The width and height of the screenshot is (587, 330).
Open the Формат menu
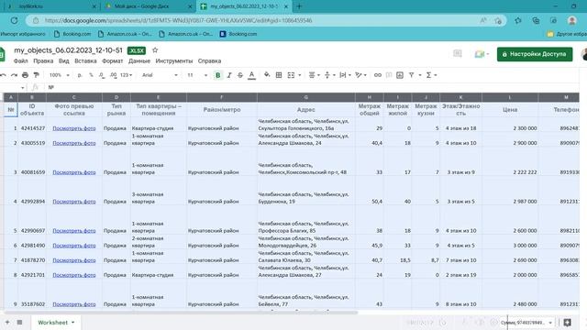point(112,61)
